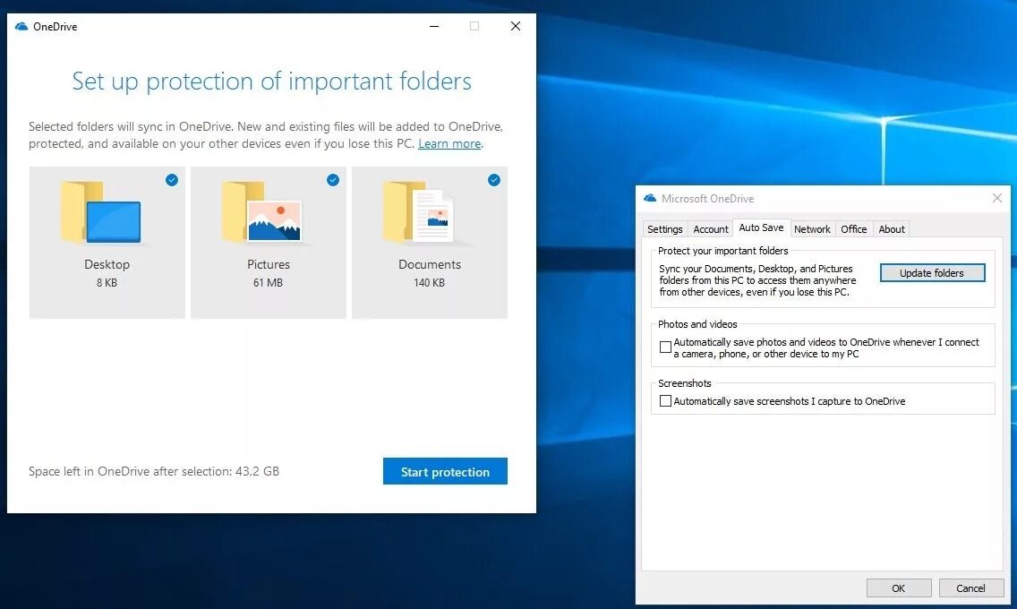The width and height of the screenshot is (1017, 609).
Task: Click the Pictures 61 MB size text
Action: pos(268,283)
